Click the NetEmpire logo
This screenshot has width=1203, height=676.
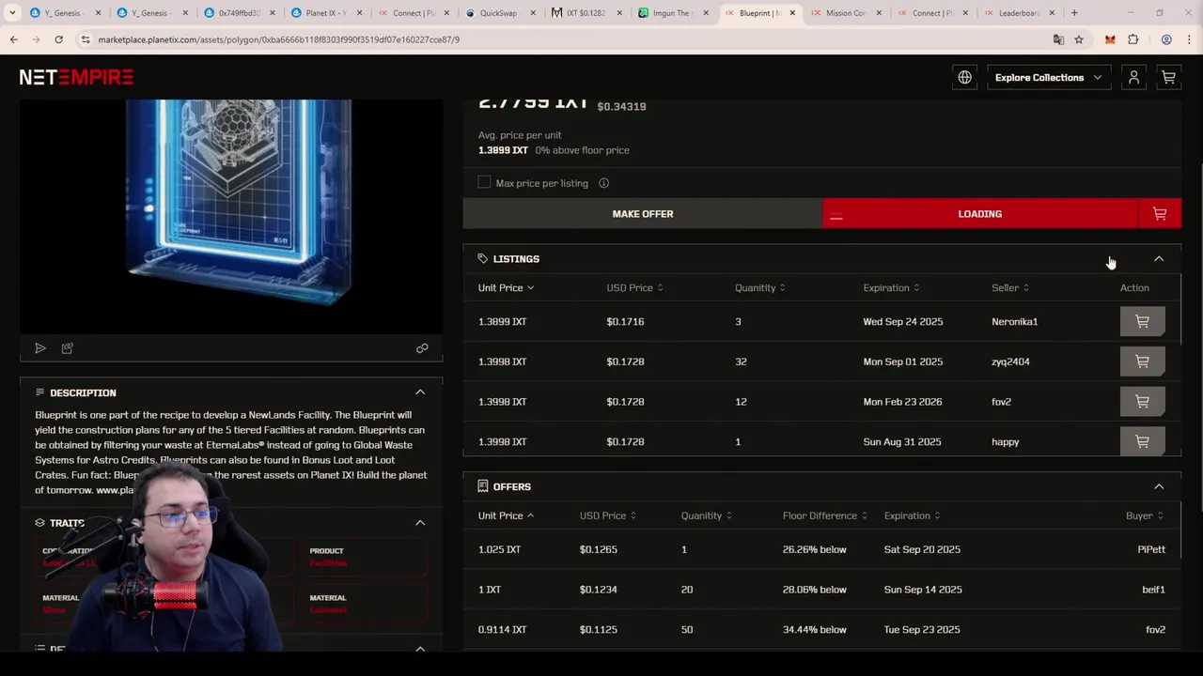(x=76, y=77)
